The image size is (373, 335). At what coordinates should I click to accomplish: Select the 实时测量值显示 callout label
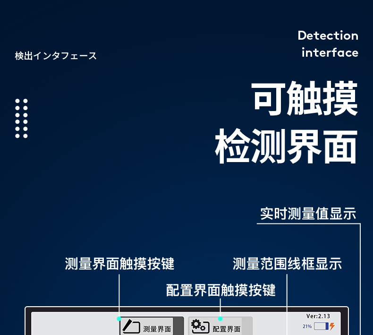pos(308,214)
